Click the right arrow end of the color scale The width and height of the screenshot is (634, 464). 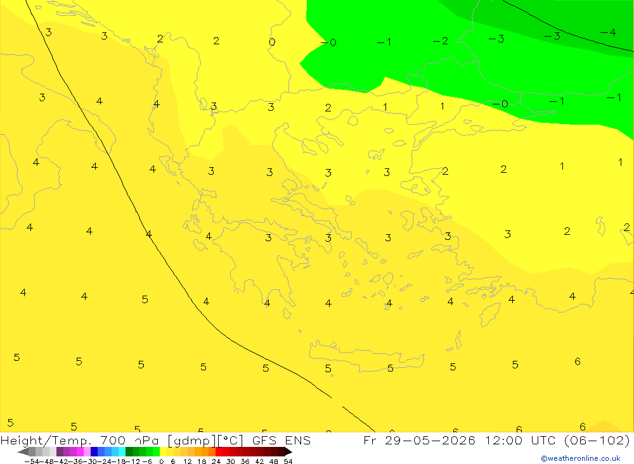click(288, 452)
